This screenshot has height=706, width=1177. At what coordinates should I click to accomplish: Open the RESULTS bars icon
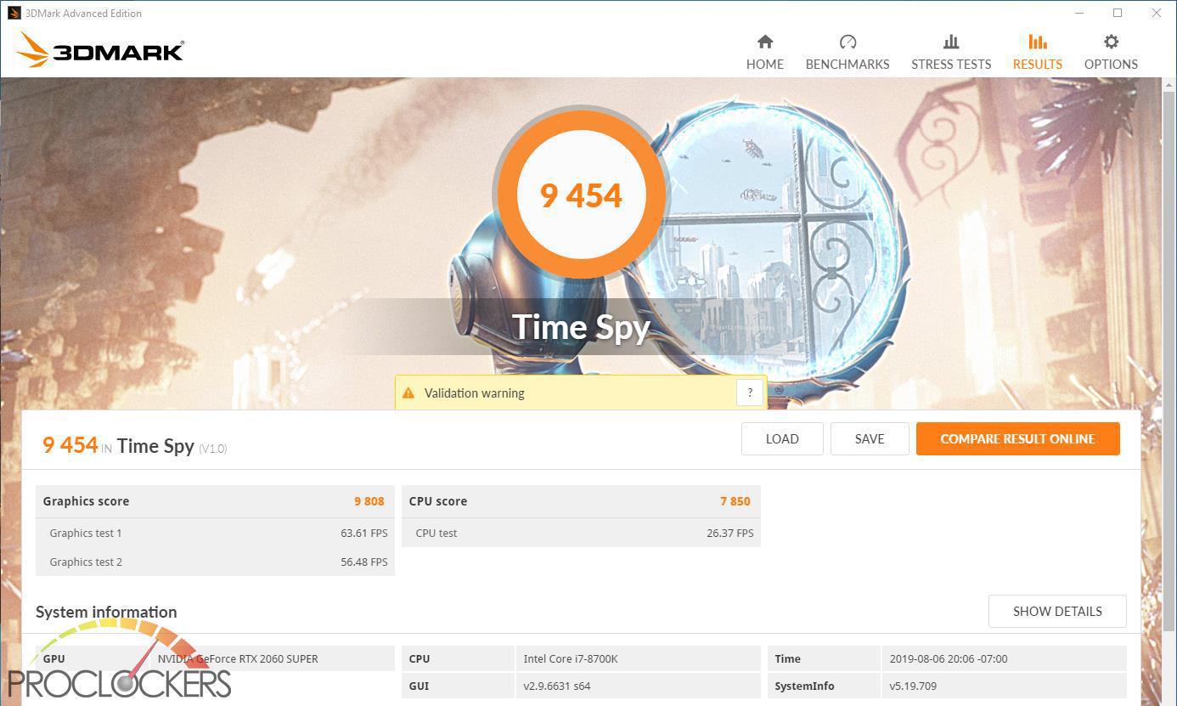tap(1037, 42)
